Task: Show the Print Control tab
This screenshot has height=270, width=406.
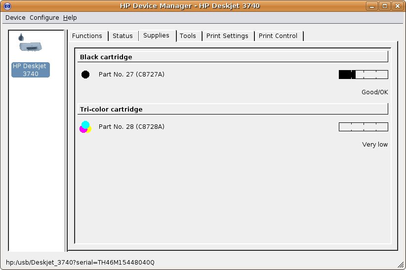Action: coord(278,36)
